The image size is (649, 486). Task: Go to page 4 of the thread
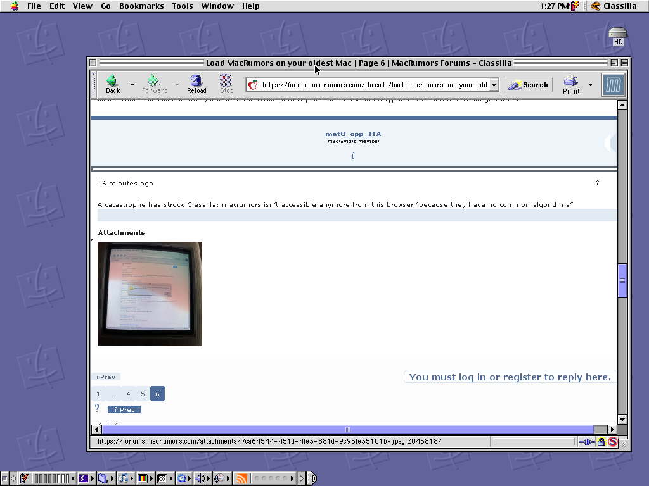tap(128, 394)
